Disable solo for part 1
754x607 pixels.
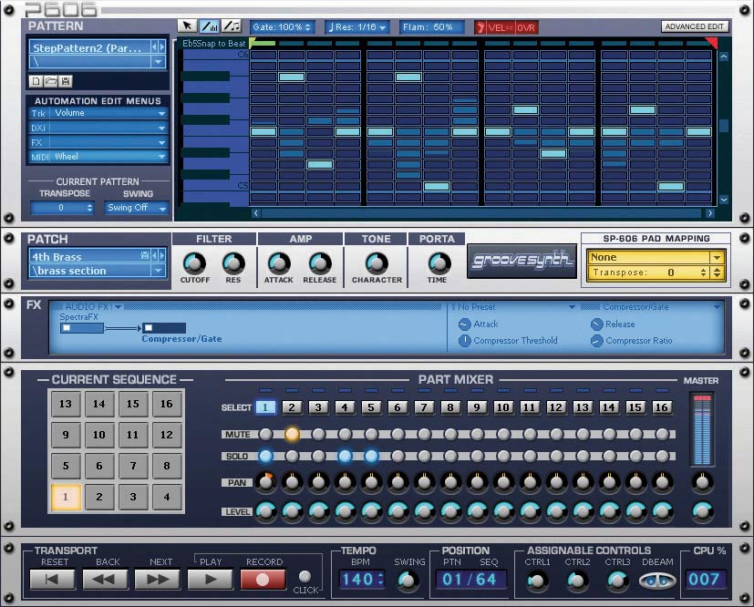coord(265,456)
